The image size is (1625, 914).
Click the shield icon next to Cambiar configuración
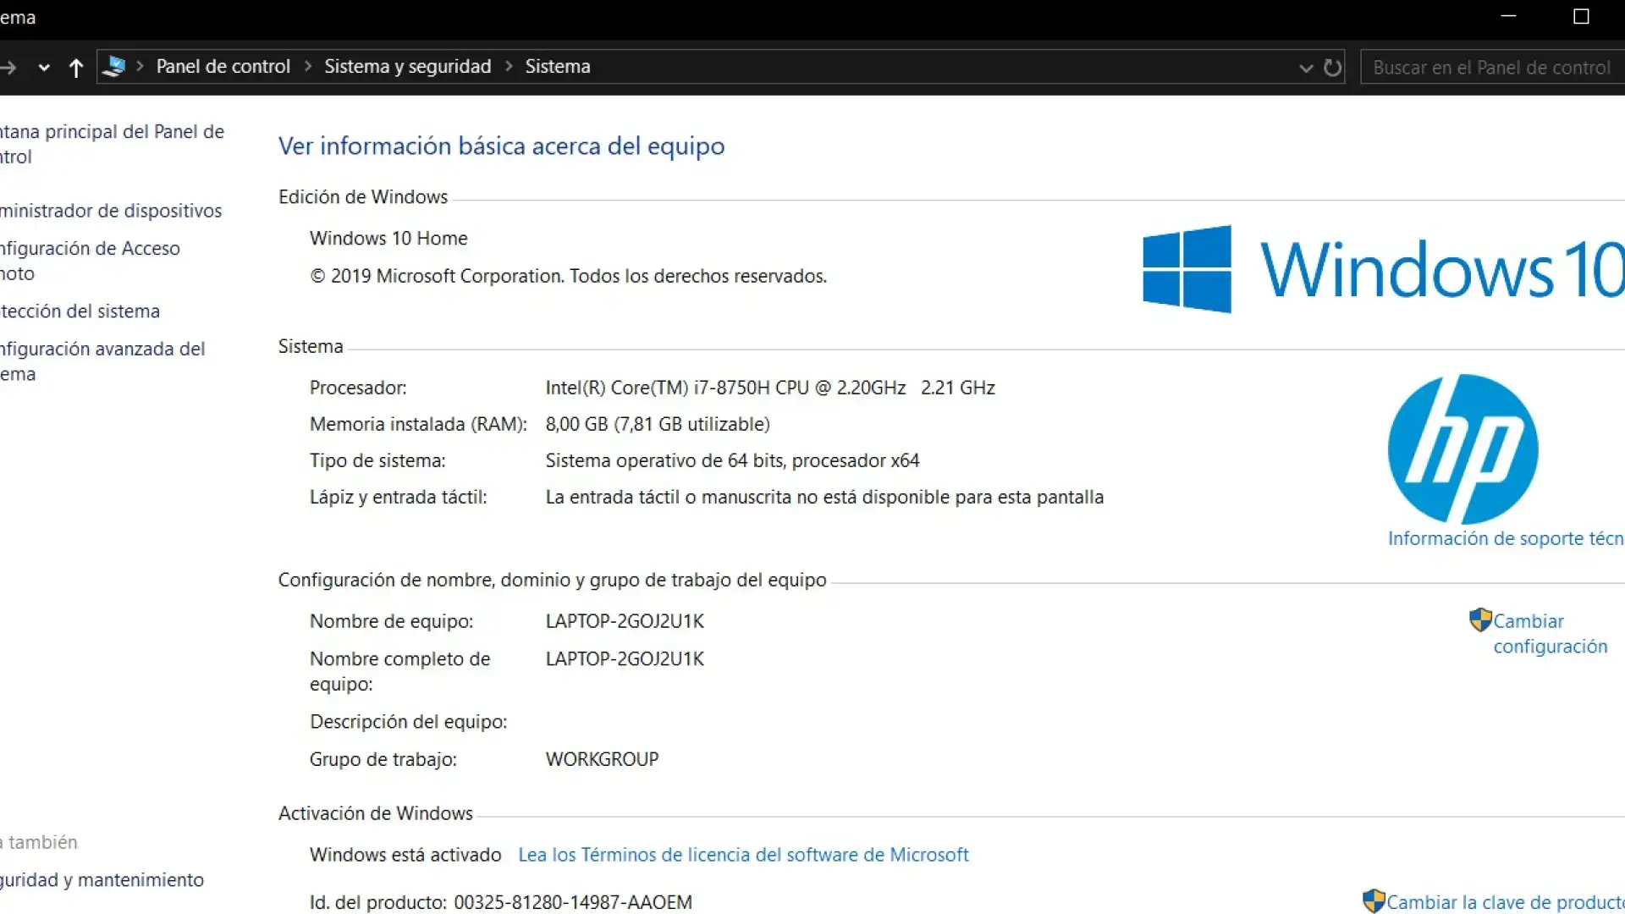1479,620
